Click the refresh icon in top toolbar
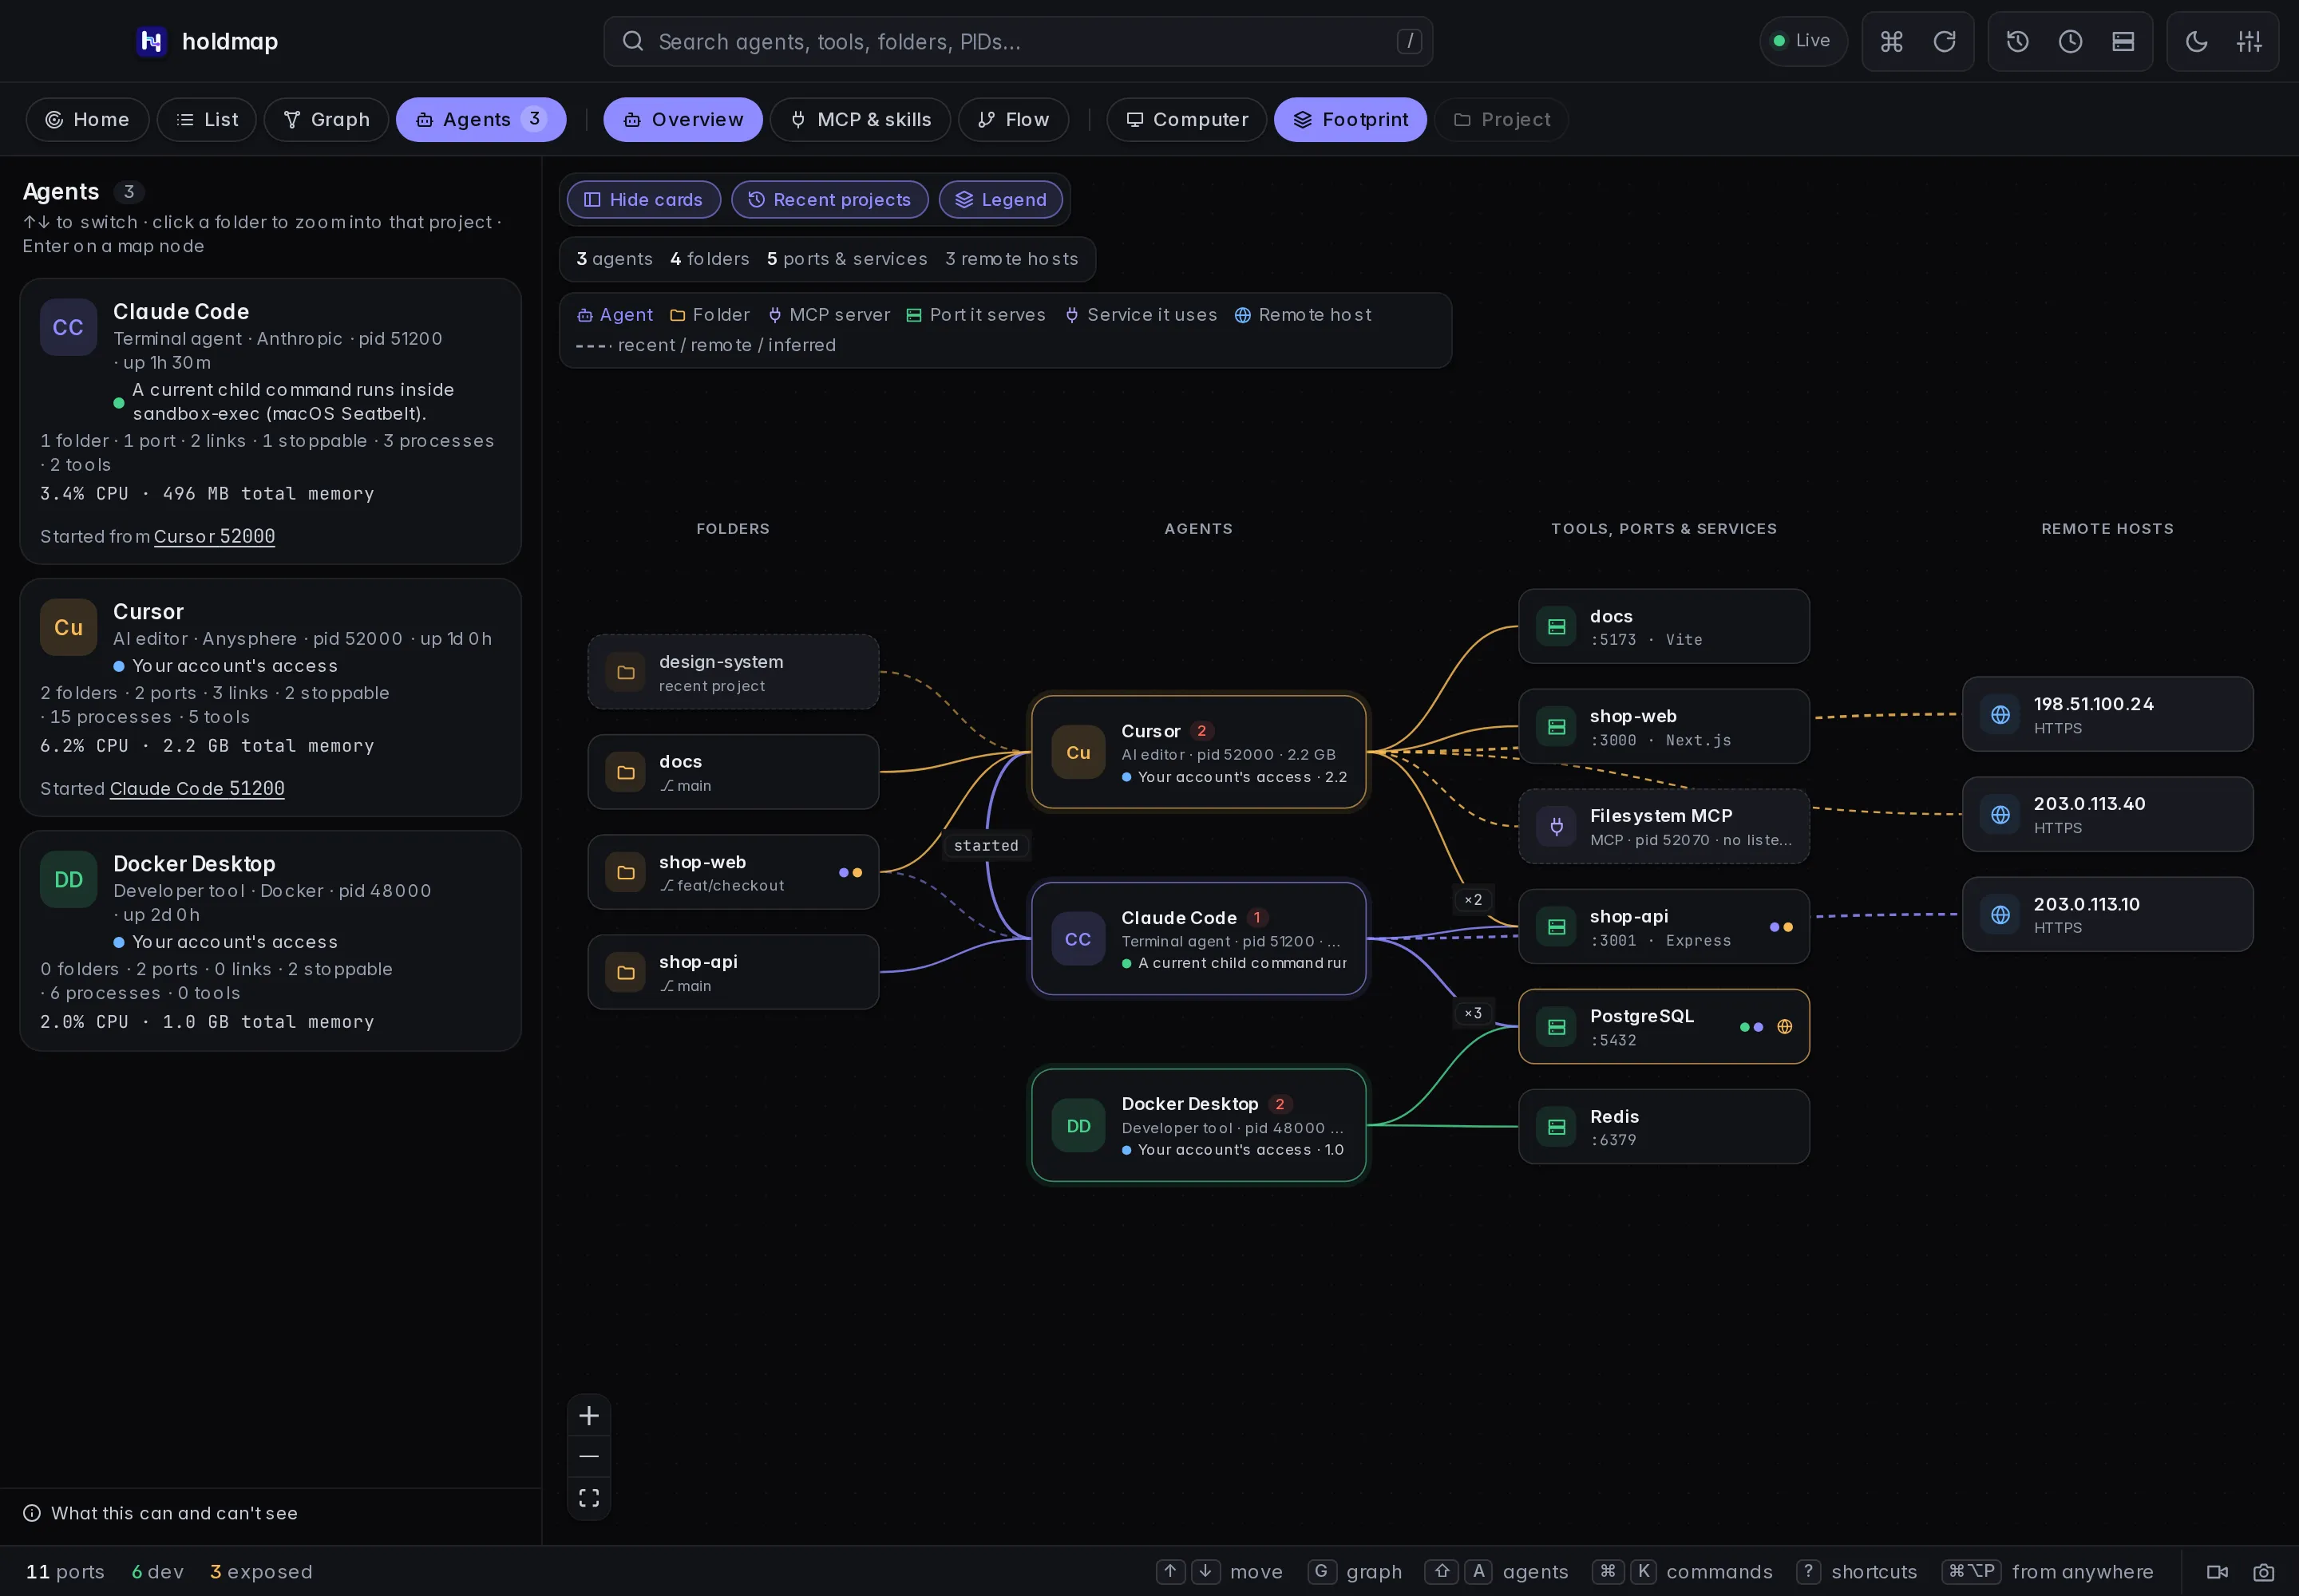This screenshot has height=1596, width=2299. coord(1944,41)
